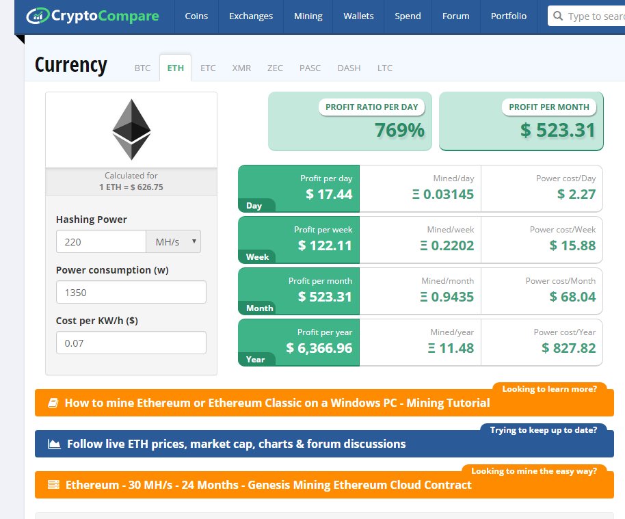Screen dimensions: 625x519
Task: Switch to the ZEC currency tab
Action: tap(275, 68)
